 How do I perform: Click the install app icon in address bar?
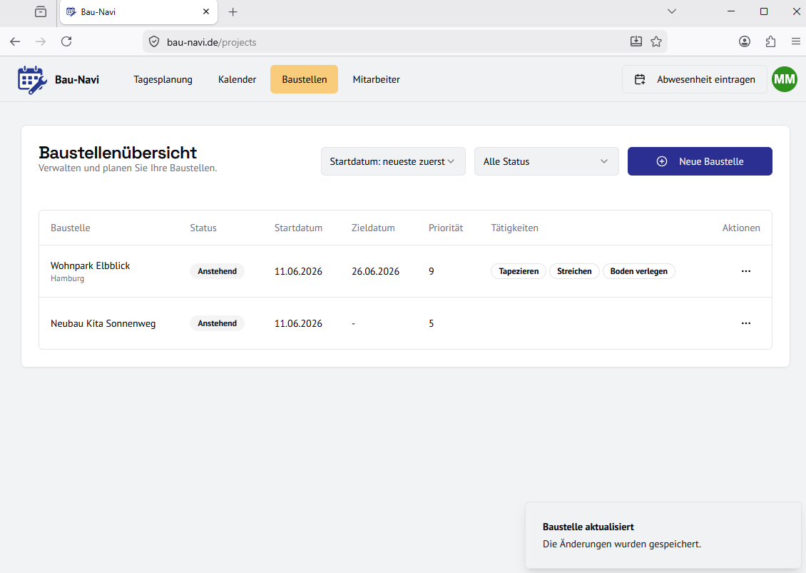pyautogui.click(x=636, y=41)
